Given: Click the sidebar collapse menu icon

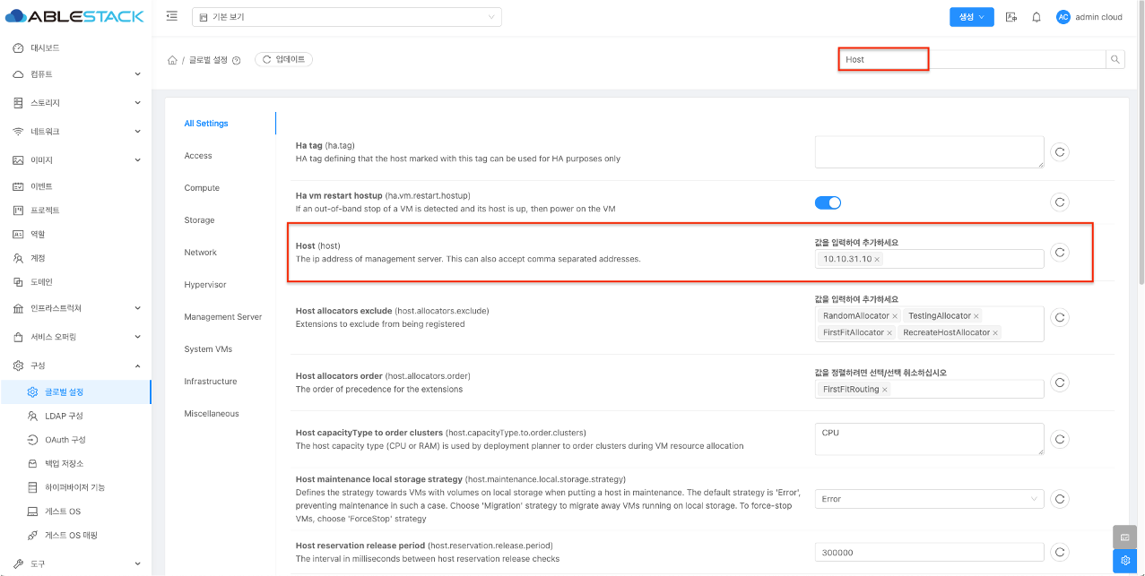Looking at the screenshot, I should click(x=172, y=17).
